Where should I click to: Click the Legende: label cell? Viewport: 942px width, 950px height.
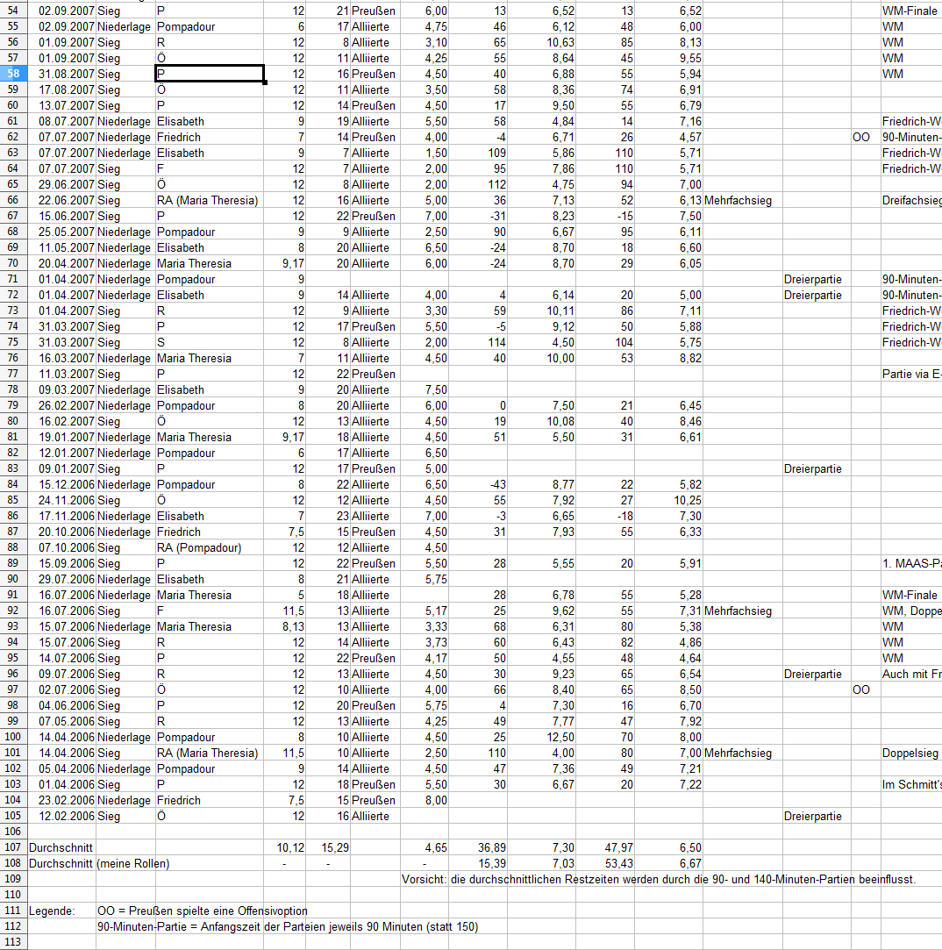tap(61, 911)
